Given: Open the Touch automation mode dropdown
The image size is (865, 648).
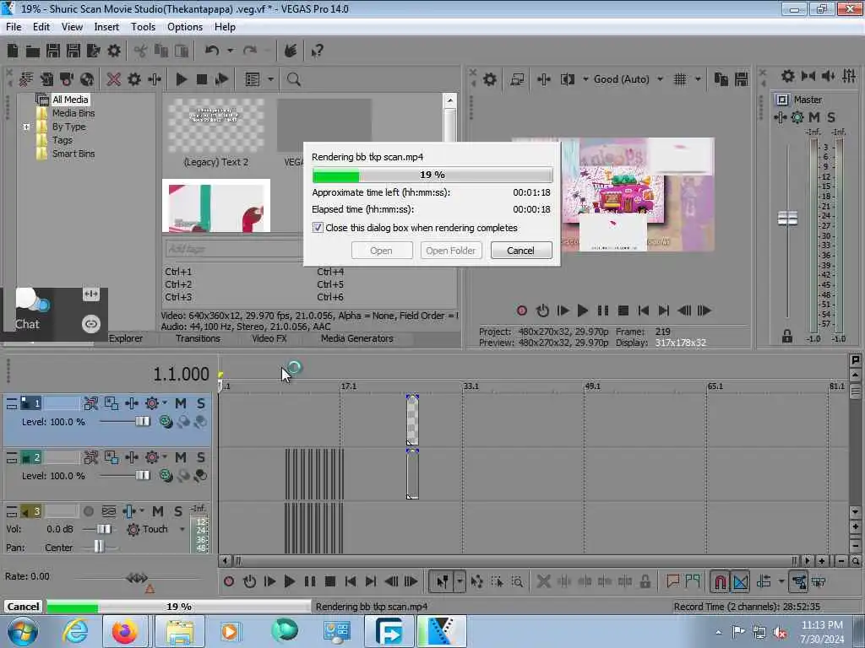Looking at the screenshot, I should (182, 529).
